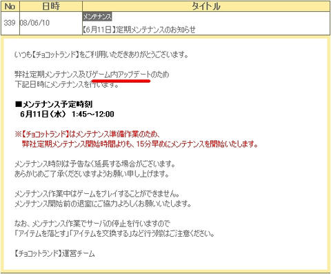The height and width of the screenshot is (274, 331).
Task: Click the 「アイテムを落とす」「アイテムを交換する」 line
Action: point(114,234)
